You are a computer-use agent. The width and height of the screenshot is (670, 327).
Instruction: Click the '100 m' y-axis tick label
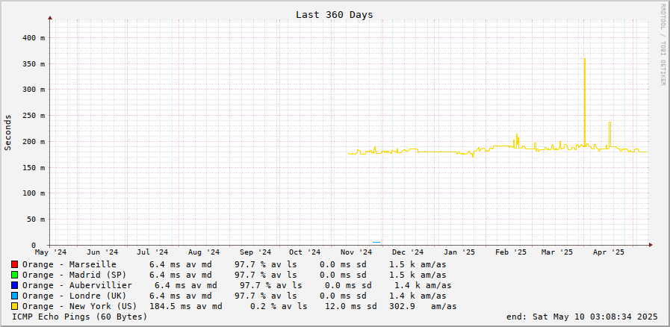pyautogui.click(x=32, y=193)
